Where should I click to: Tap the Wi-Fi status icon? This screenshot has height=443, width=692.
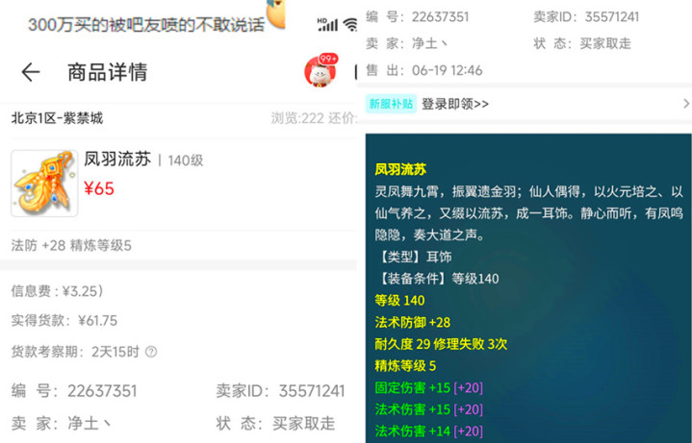coord(351,25)
